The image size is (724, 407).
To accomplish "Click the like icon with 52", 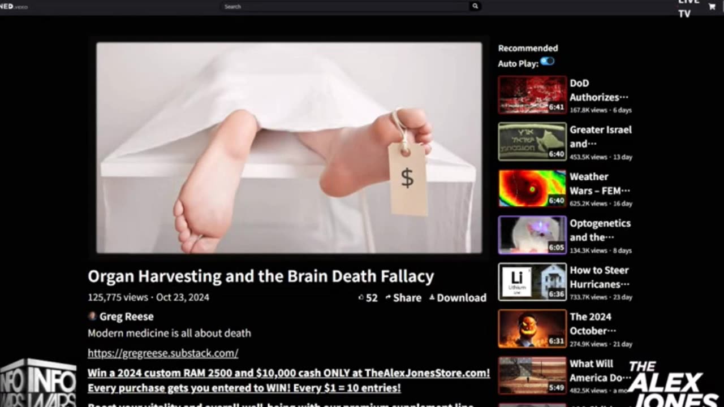I will tap(368, 298).
